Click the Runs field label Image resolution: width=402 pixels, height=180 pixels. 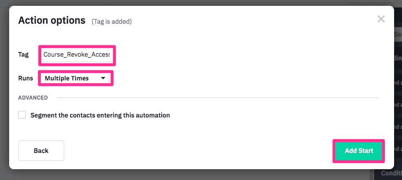pos(25,78)
